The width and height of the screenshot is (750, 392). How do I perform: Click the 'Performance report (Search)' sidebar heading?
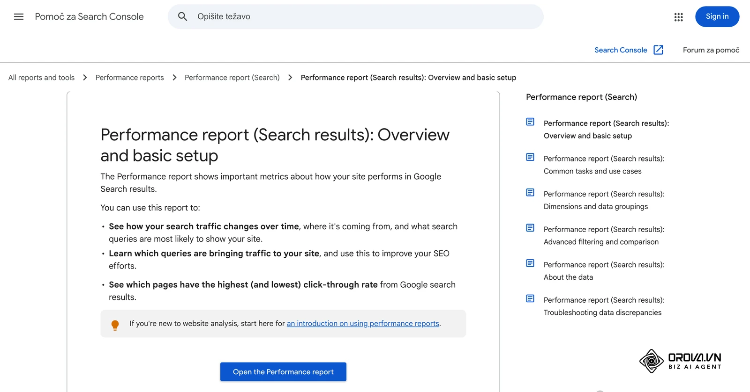pos(581,97)
